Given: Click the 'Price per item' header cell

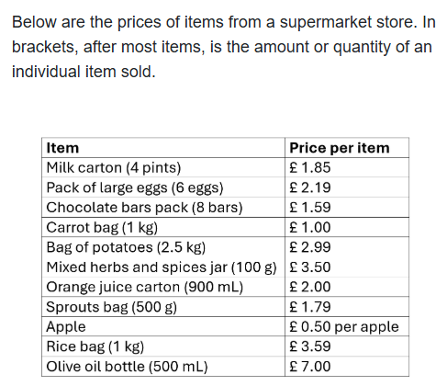Looking at the screenshot, I should click(x=347, y=148).
